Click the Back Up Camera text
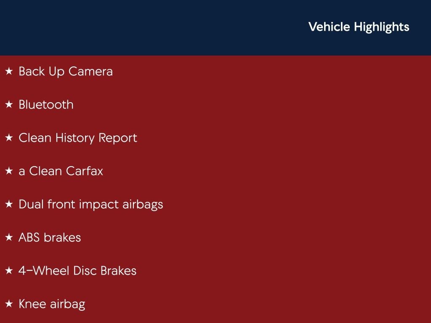 [x=66, y=71]
